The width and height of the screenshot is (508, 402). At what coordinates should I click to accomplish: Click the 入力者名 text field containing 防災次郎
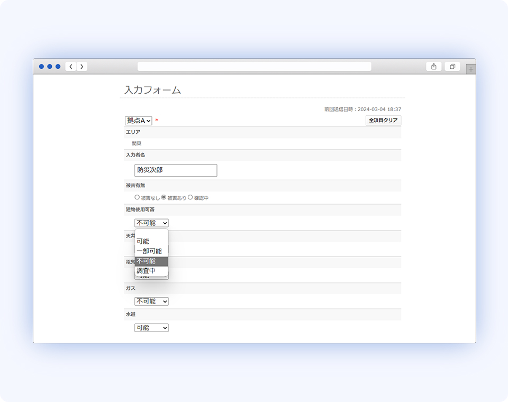point(175,170)
